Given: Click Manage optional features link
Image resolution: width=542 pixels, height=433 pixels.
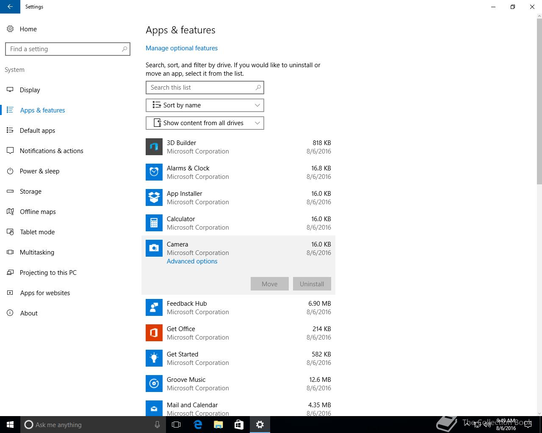Looking at the screenshot, I should [x=182, y=48].
